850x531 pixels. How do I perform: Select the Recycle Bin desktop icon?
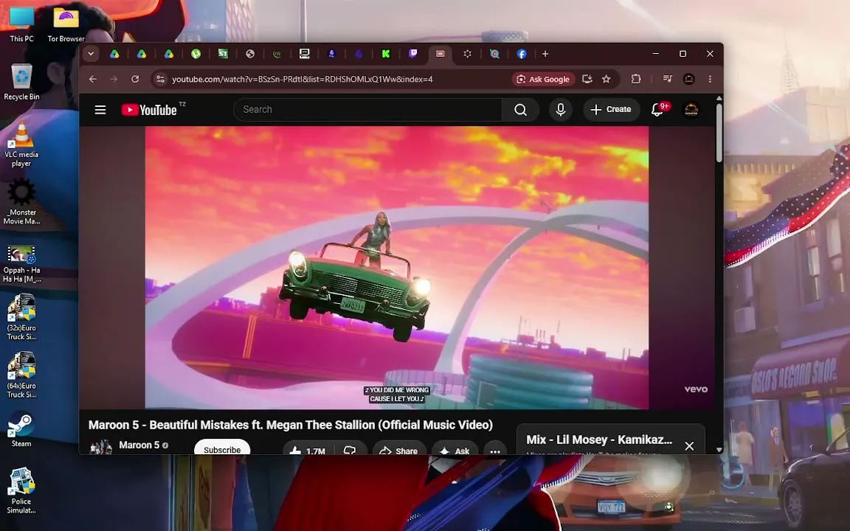(x=21, y=83)
